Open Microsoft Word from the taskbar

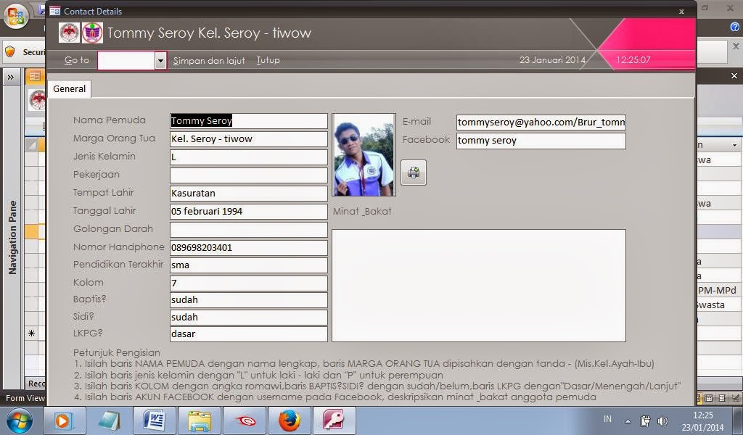pyautogui.click(x=155, y=420)
